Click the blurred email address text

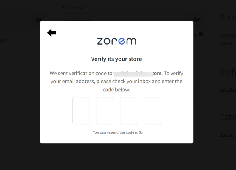[x=133, y=74]
